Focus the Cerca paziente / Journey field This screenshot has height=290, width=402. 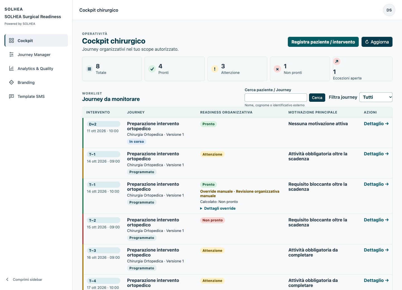[x=276, y=98]
